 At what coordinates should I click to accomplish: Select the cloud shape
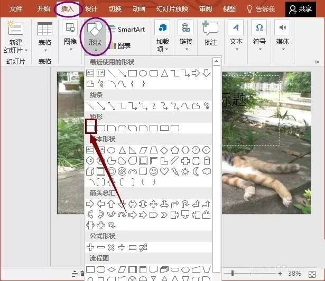tap(207, 171)
